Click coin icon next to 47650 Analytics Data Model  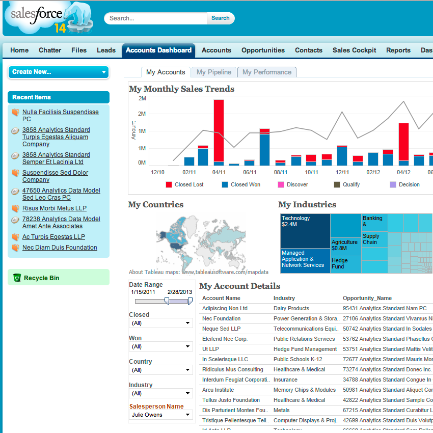click(x=15, y=191)
